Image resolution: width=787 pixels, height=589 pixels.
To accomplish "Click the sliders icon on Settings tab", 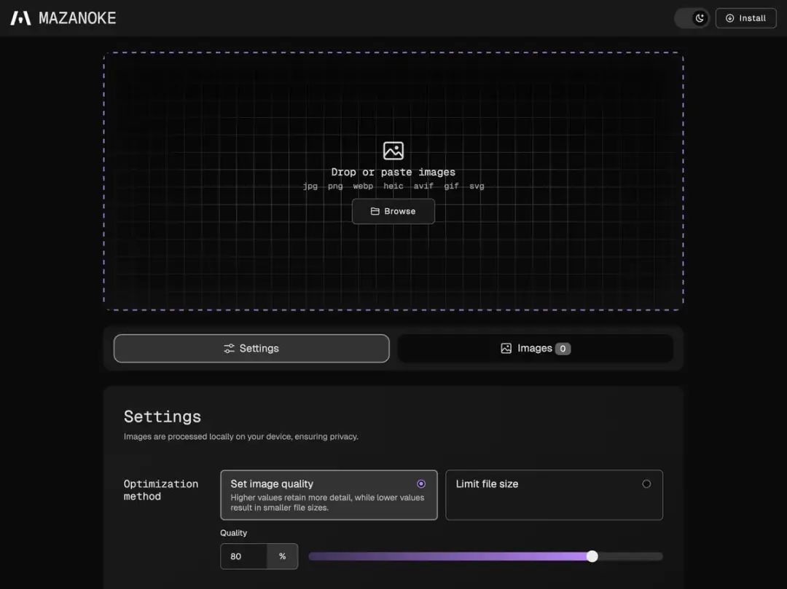I will [x=229, y=349].
